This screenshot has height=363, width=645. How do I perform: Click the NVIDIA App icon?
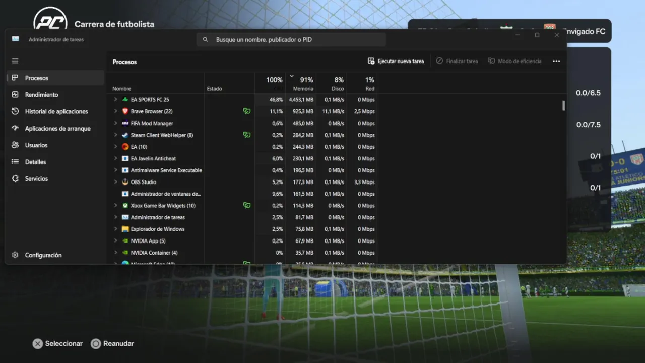pyautogui.click(x=125, y=241)
